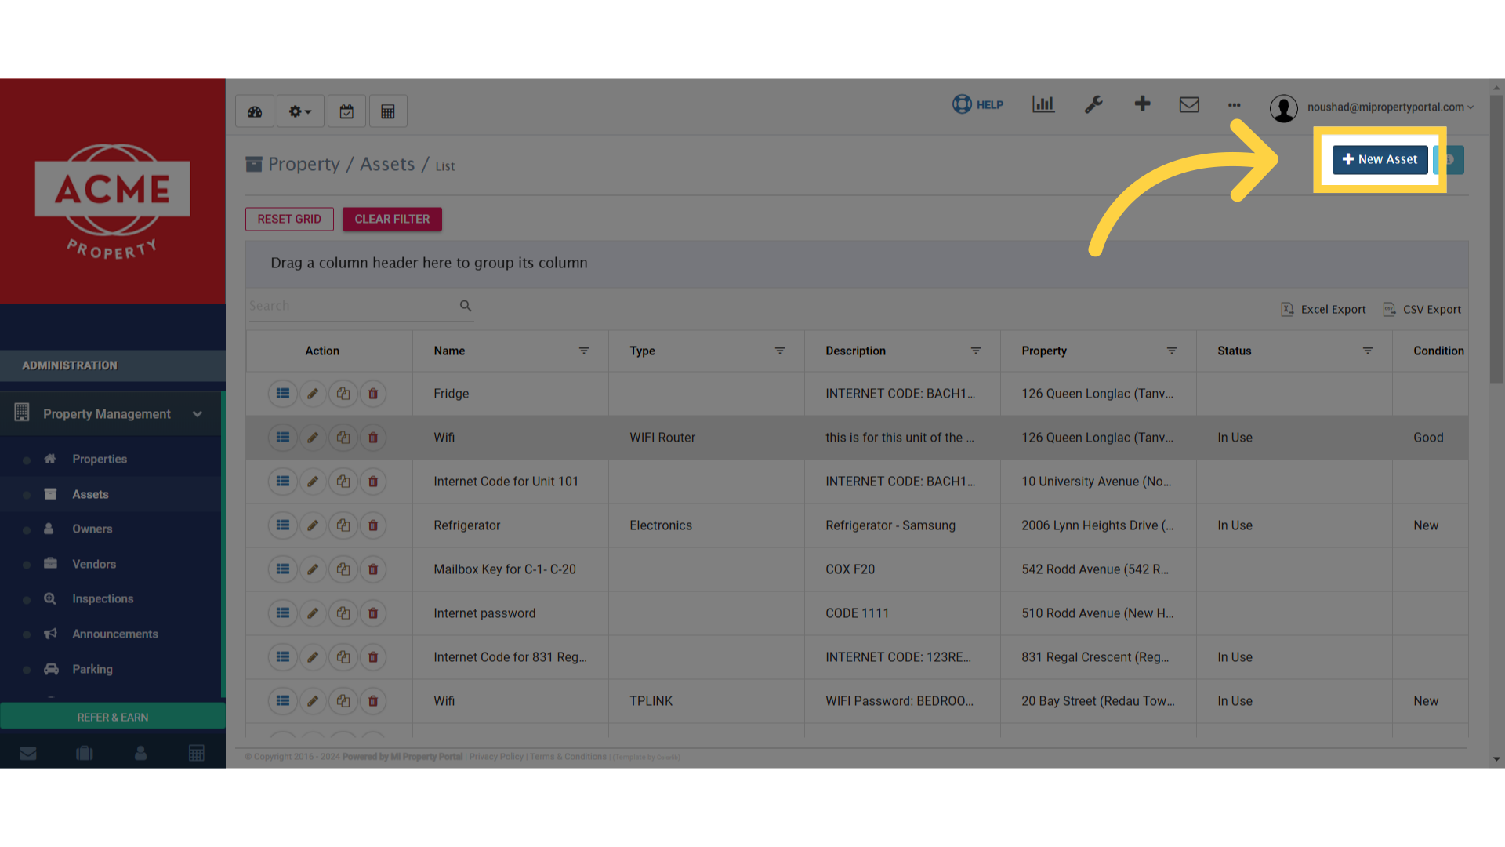The width and height of the screenshot is (1505, 847).
Task: Open the wrench tools icon
Action: (1093, 104)
